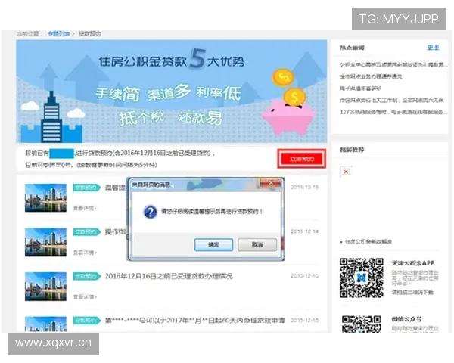Click the 天津公积金APP QR code
Screen dimensions: 454x363
(x=362, y=278)
